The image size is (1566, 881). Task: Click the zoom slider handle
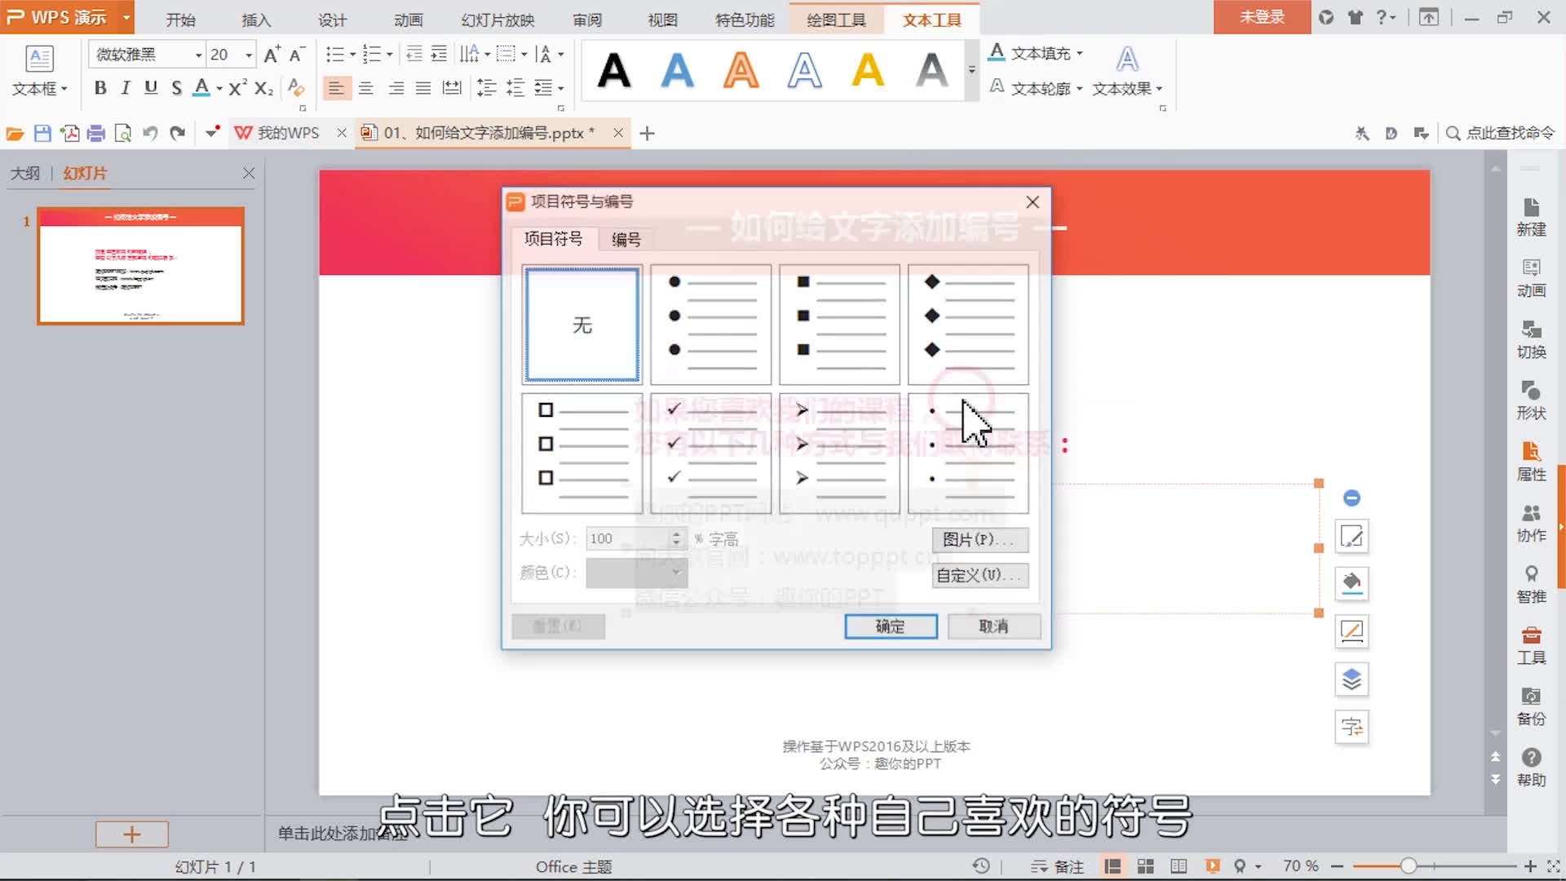[1409, 866]
